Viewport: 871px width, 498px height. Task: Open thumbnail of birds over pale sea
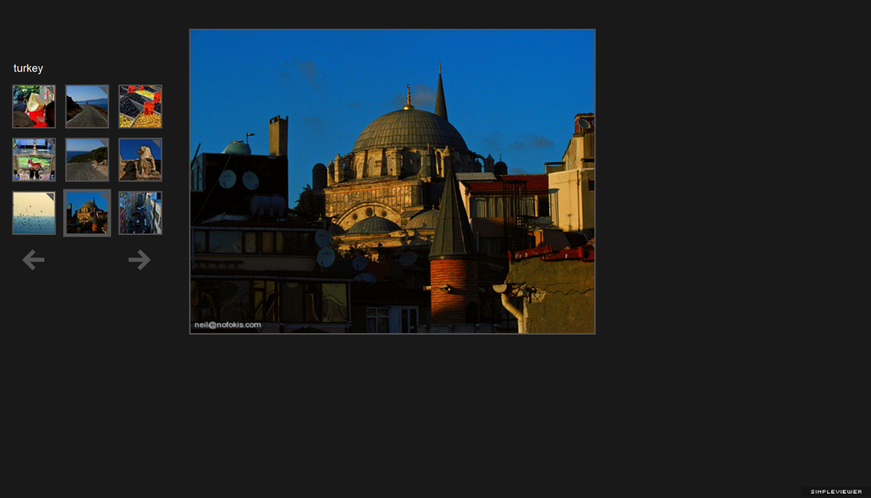(34, 213)
